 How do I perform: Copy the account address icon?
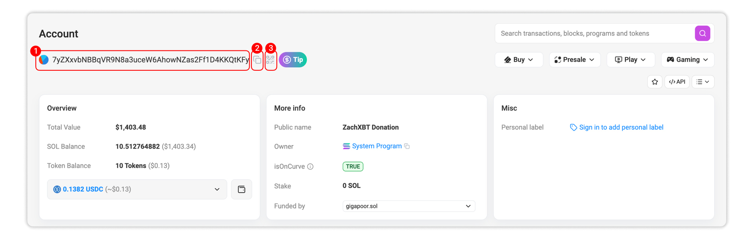[x=257, y=60]
